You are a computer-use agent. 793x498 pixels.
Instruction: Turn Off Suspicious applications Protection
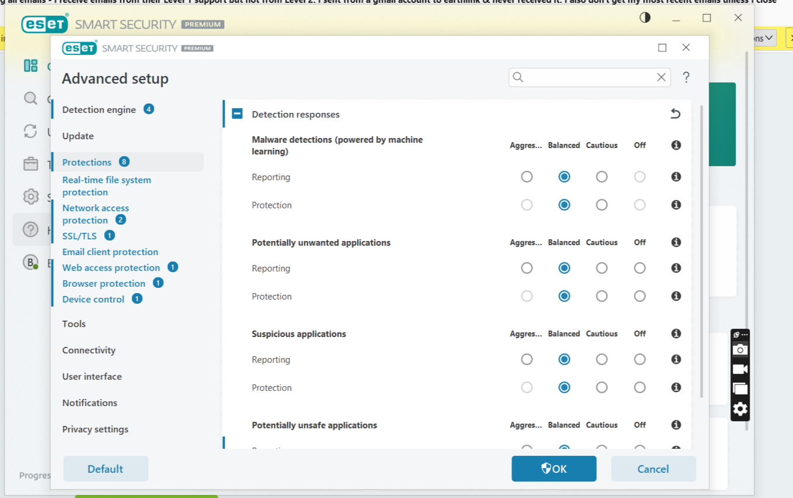[640, 387]
